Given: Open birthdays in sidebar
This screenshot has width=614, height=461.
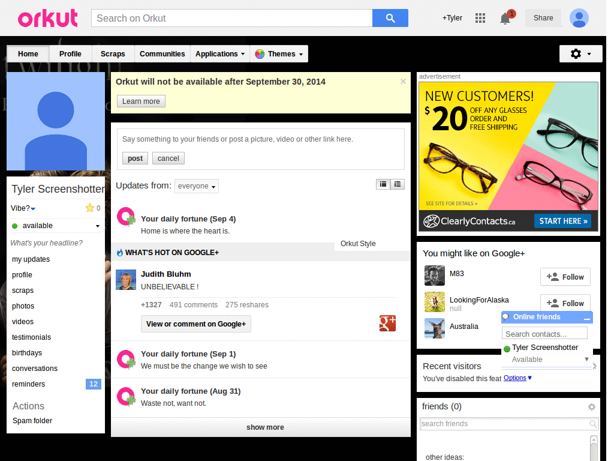Looking at the screenshot, I should tap(27, 353).
